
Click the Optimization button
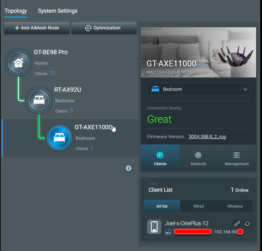click(104, 28)
